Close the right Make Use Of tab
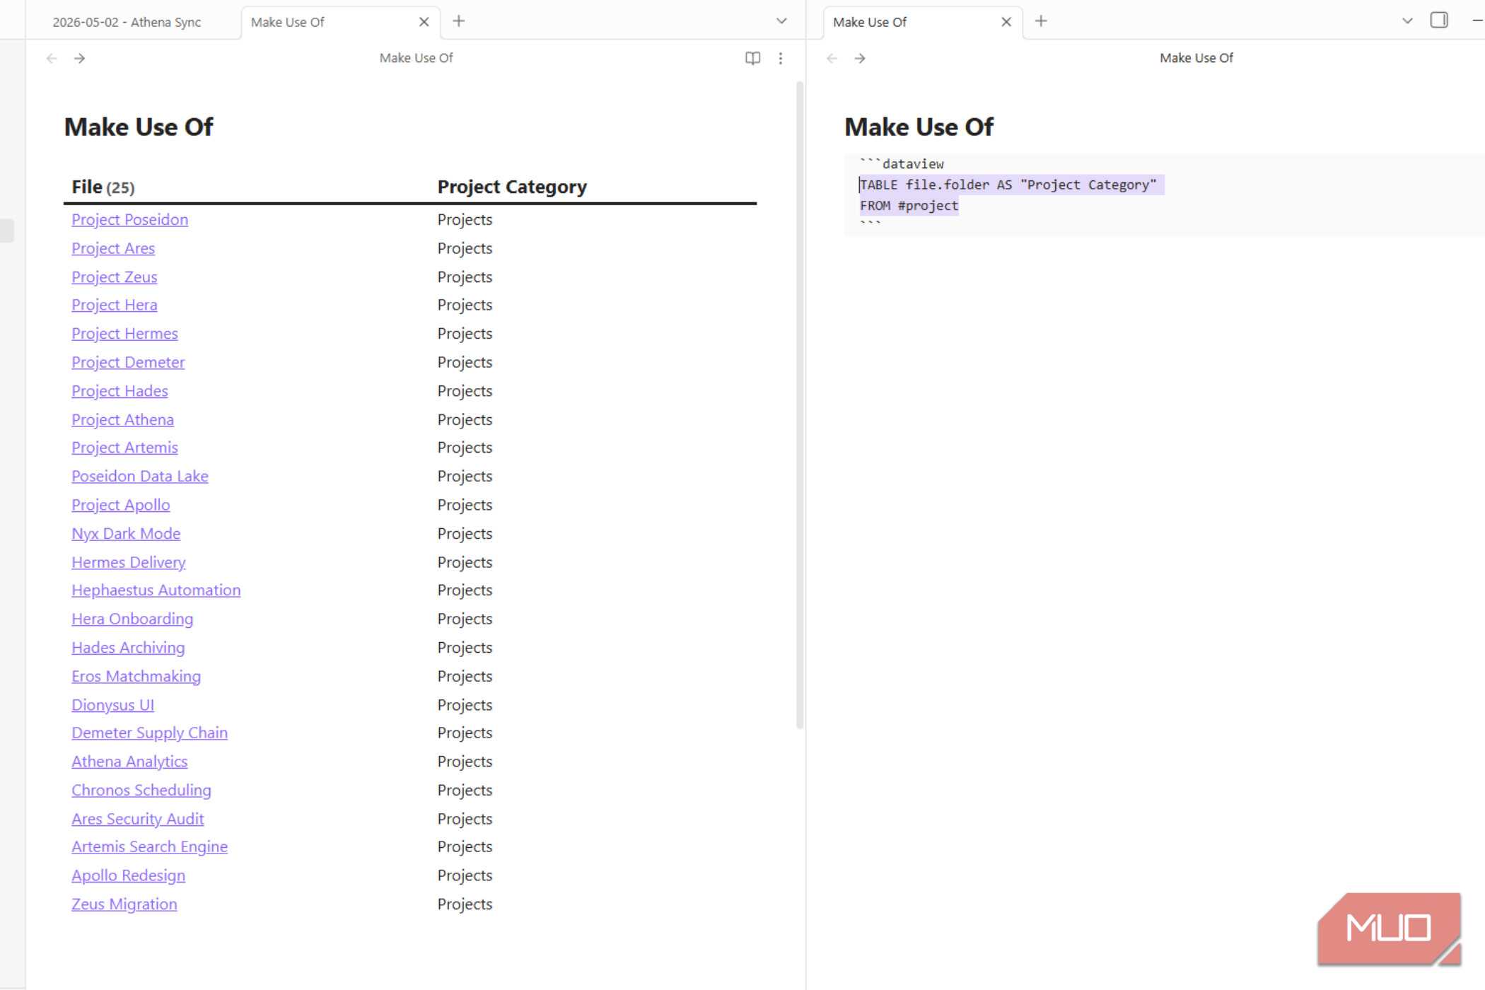 [x=1006, y=22]
